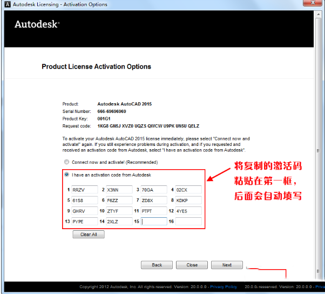Click the Close button beside Back

click(192, 265)
